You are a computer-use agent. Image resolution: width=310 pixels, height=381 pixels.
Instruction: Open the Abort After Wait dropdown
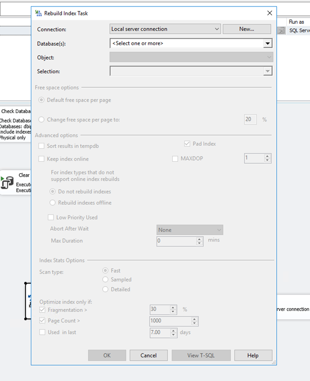190,230
